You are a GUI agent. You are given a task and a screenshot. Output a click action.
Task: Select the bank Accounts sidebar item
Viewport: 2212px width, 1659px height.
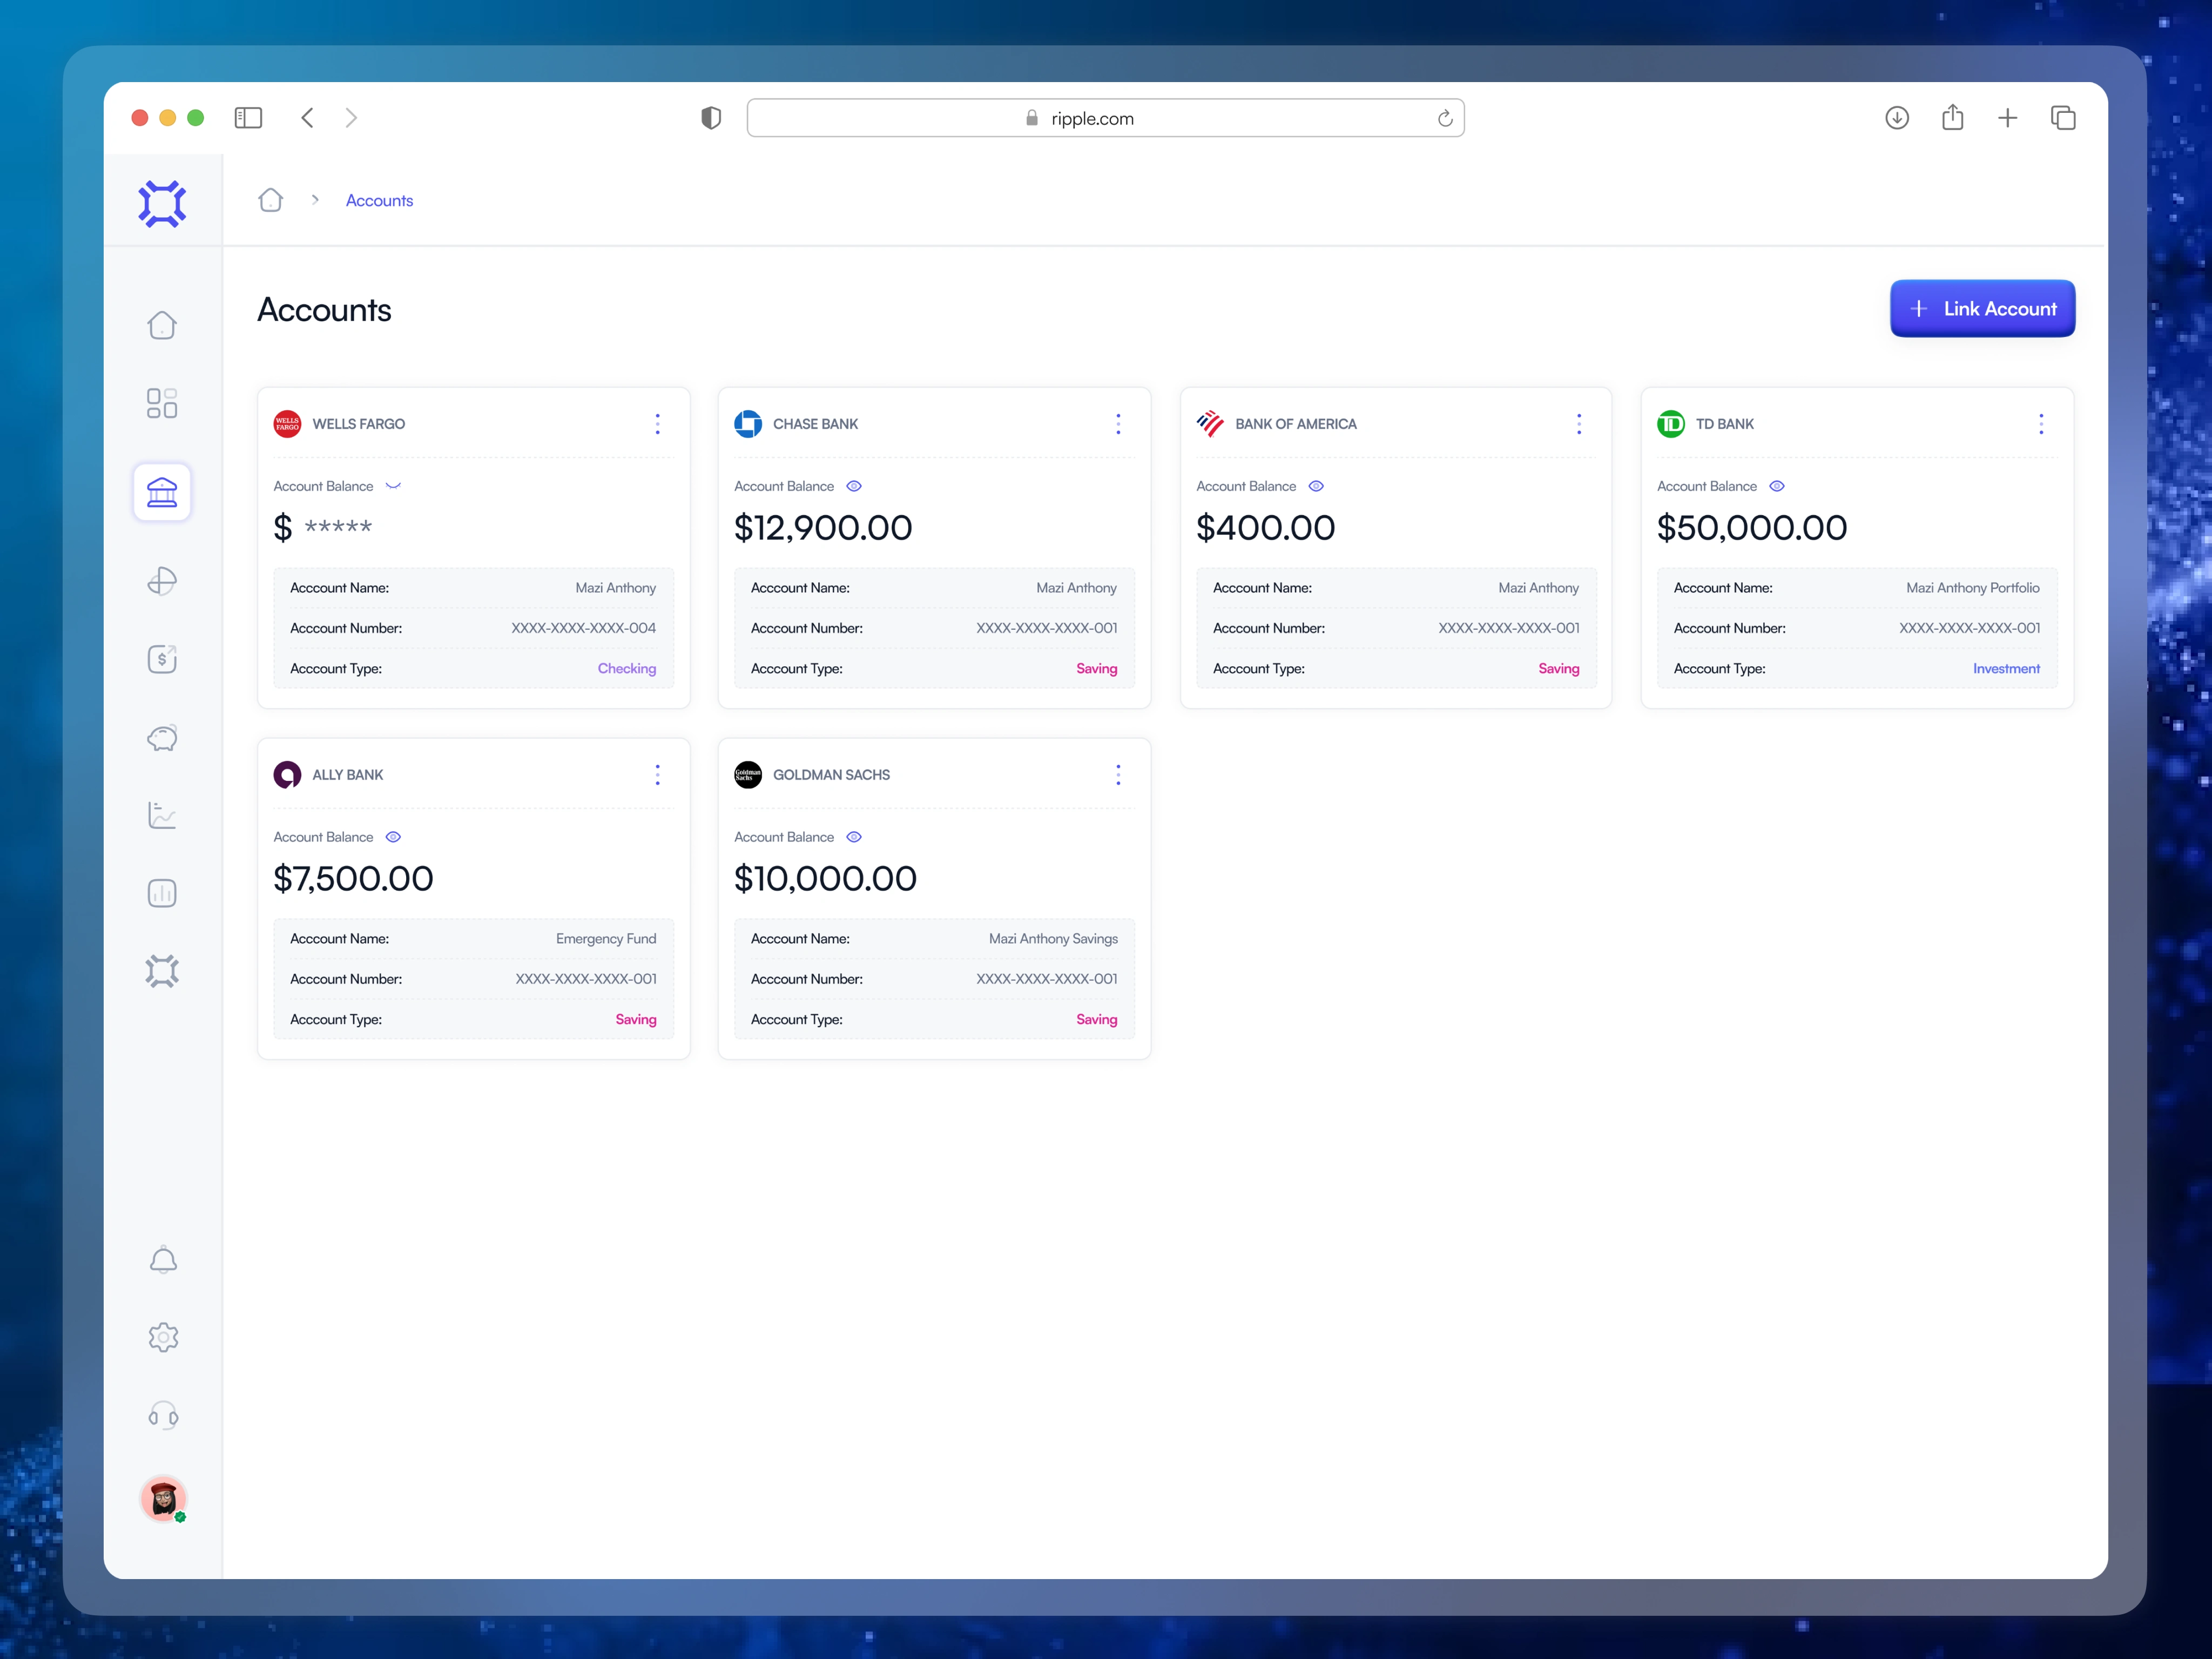pos(162,492)
